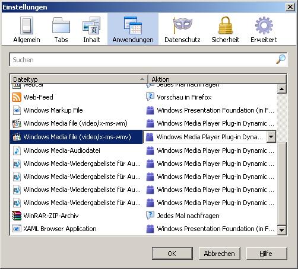Click the XAML Browser Application icon
The height and width of the screenshot is (269, 298).
(17, 229)
